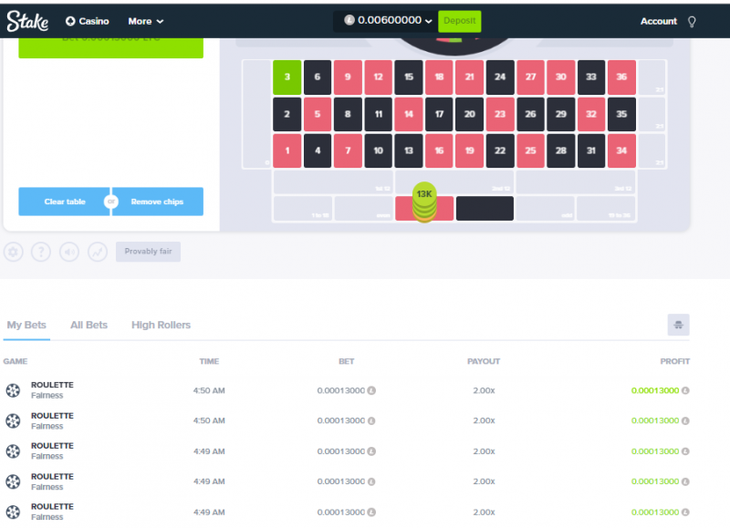Bet on the 1st 12 dozen
Image resolution: width=730 pixels, height=528 pixels.
[333, 182]
